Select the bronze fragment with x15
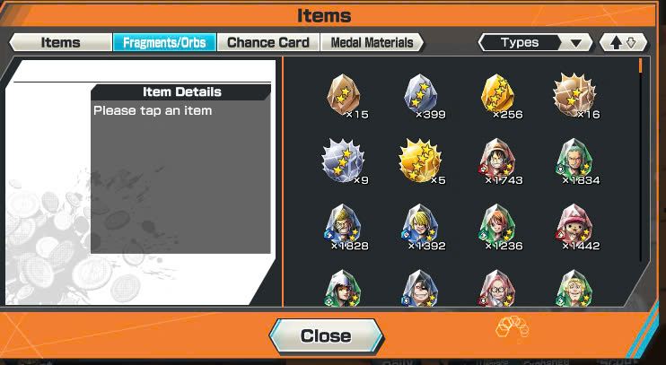Screen dimensions: 666x365 344,96
